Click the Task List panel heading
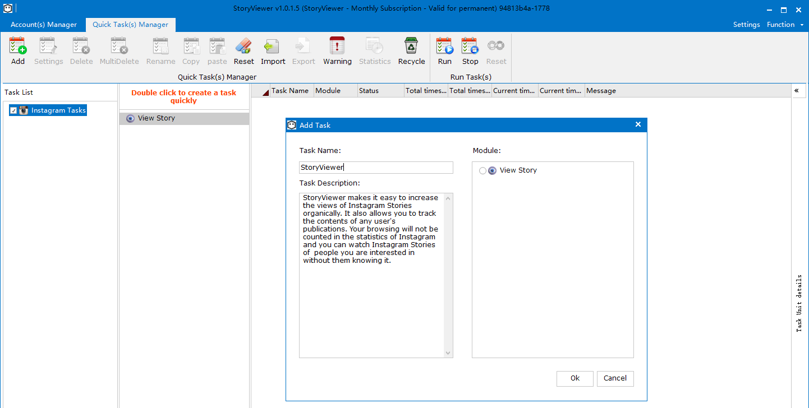 click(x=19, y=92)
